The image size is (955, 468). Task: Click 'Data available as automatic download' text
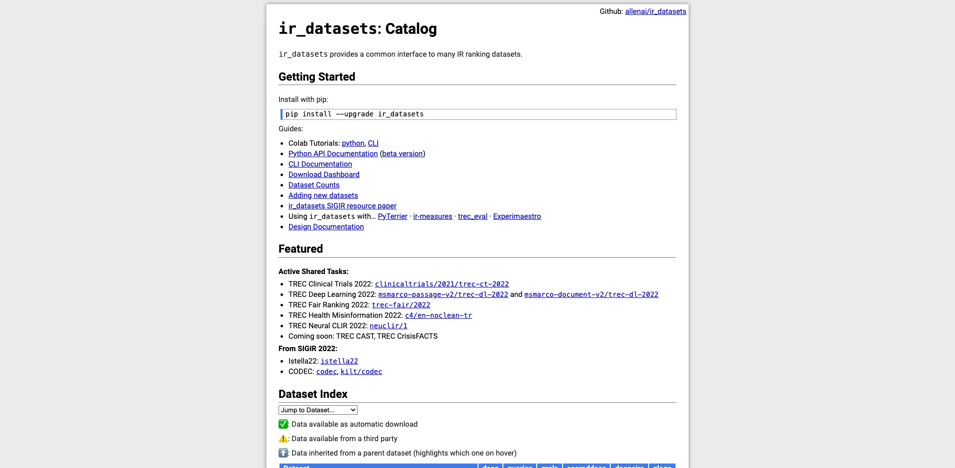[x=355, y=424]
